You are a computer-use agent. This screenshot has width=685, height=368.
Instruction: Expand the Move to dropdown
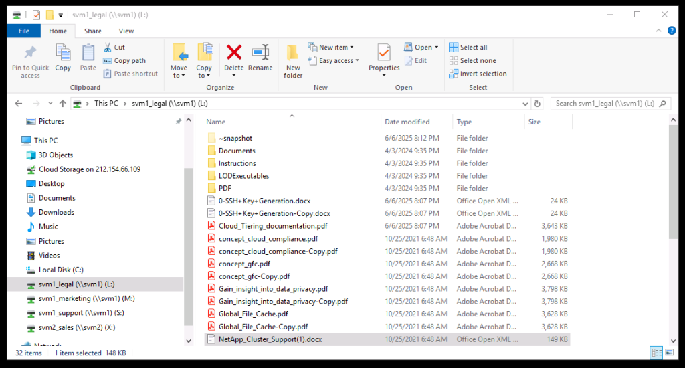coord(179,76)
